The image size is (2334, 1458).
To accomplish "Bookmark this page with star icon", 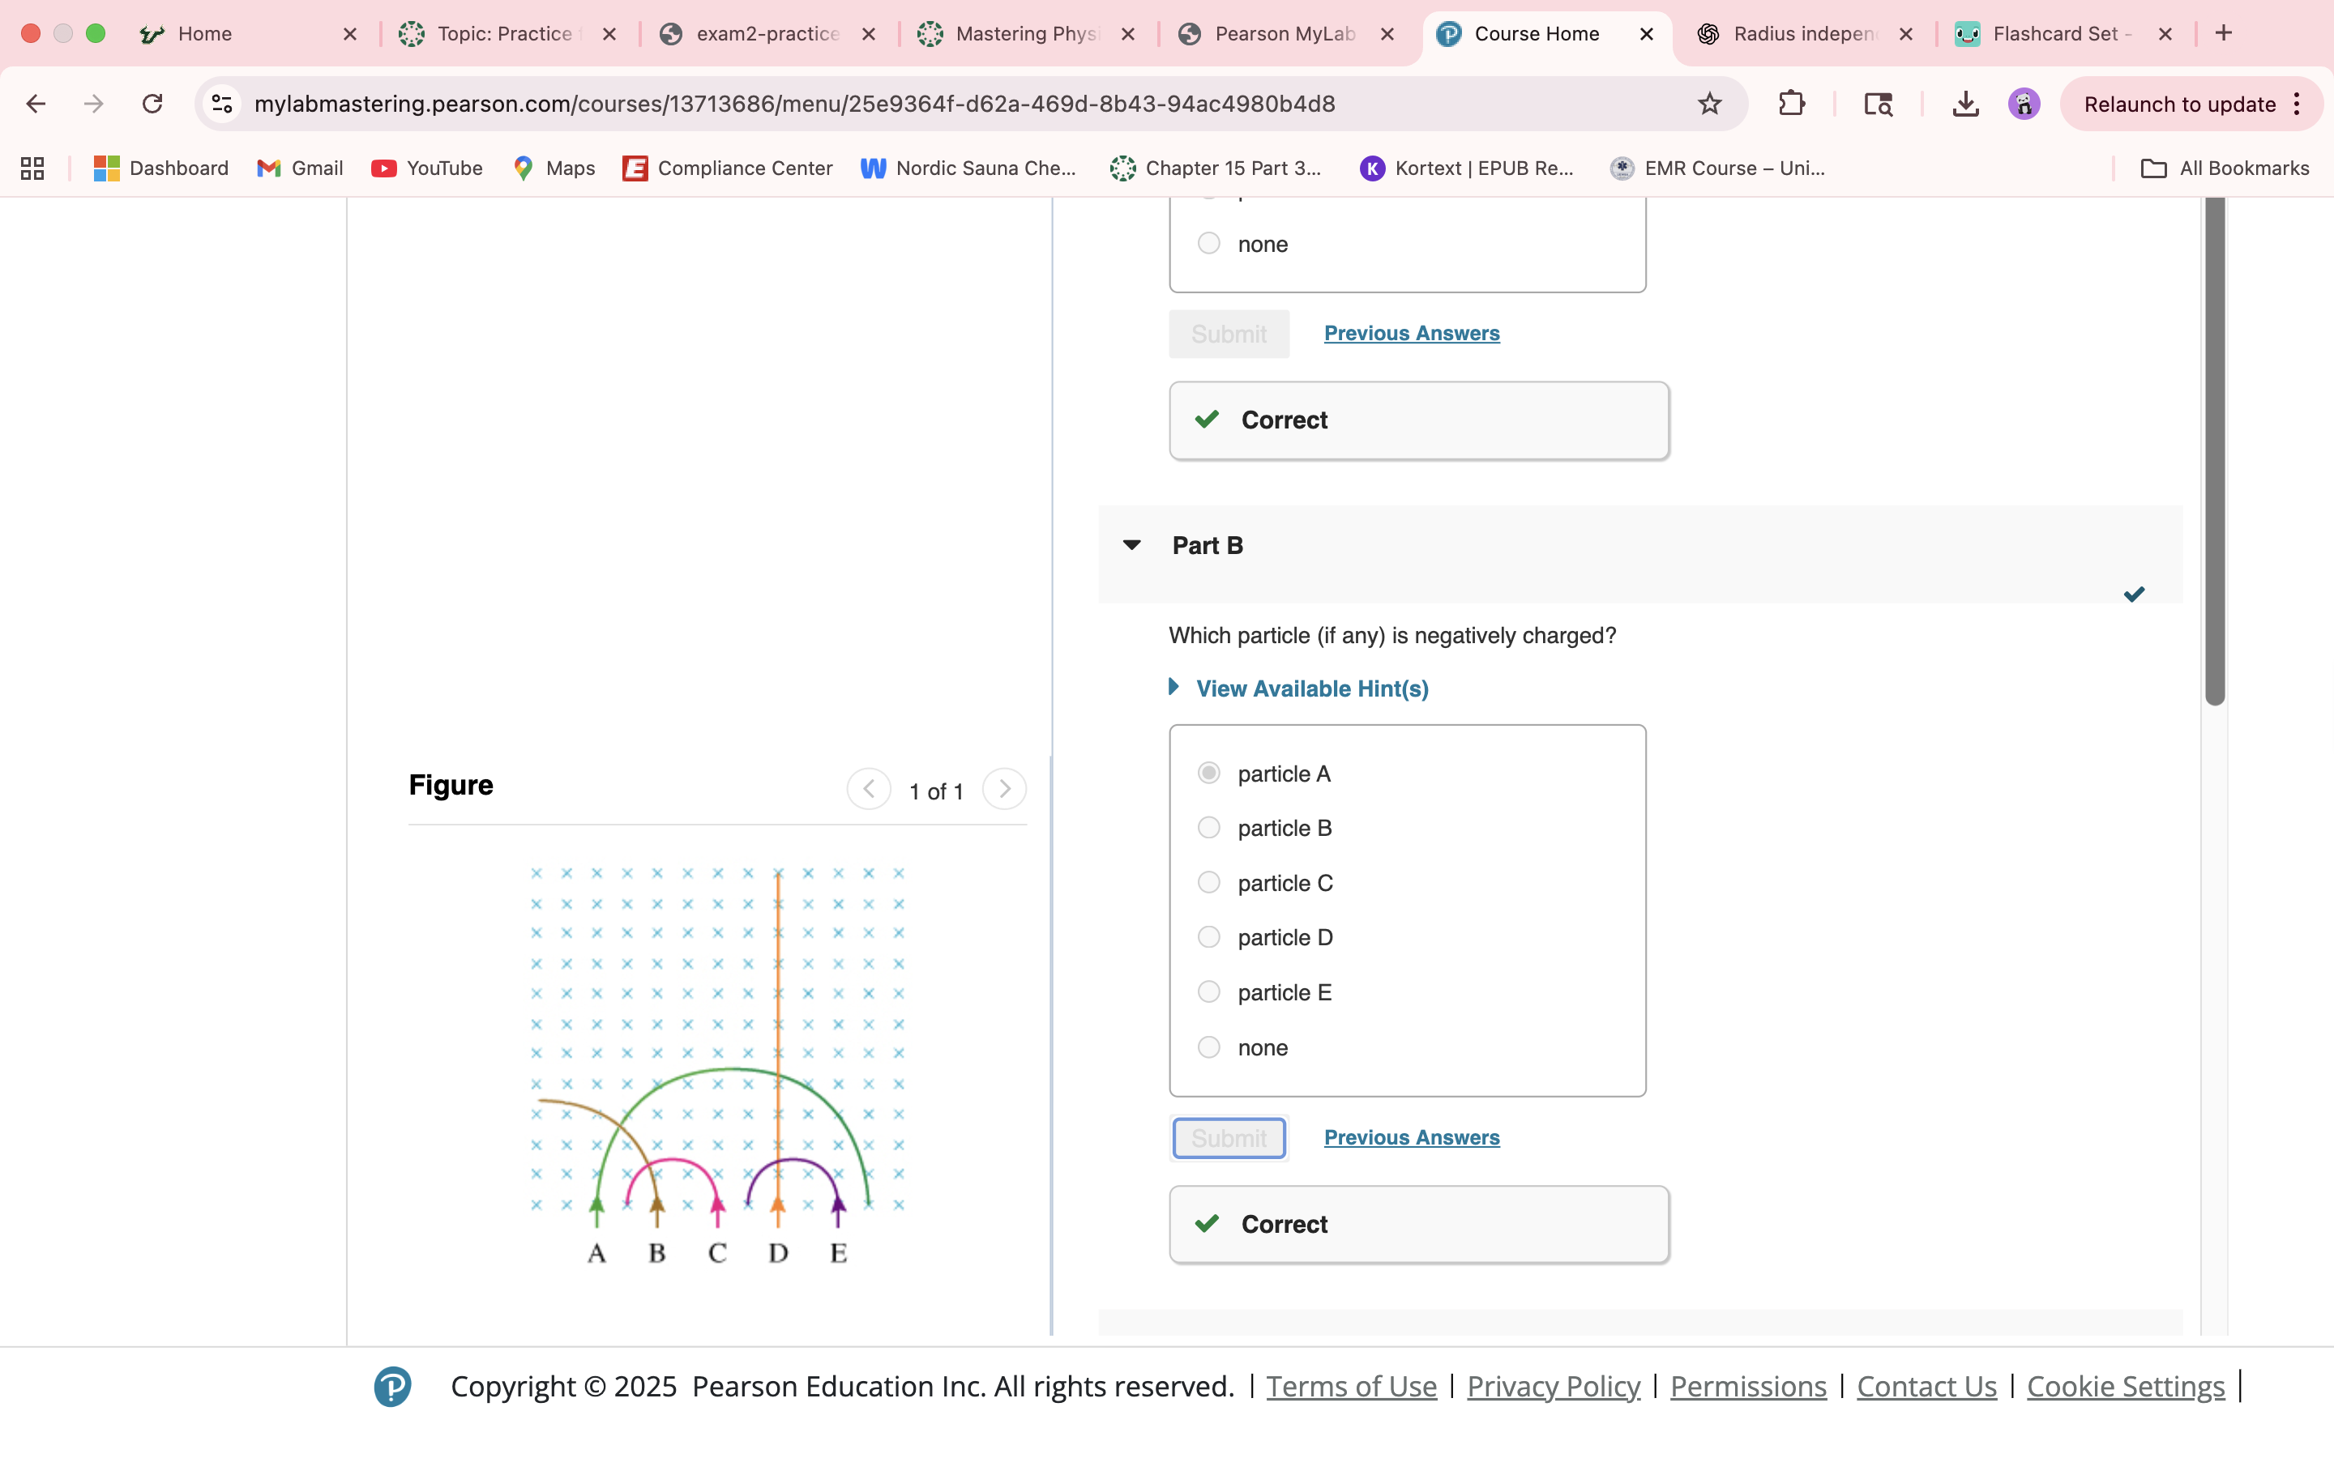I will pyautogui.click(x=1709, y=103).
